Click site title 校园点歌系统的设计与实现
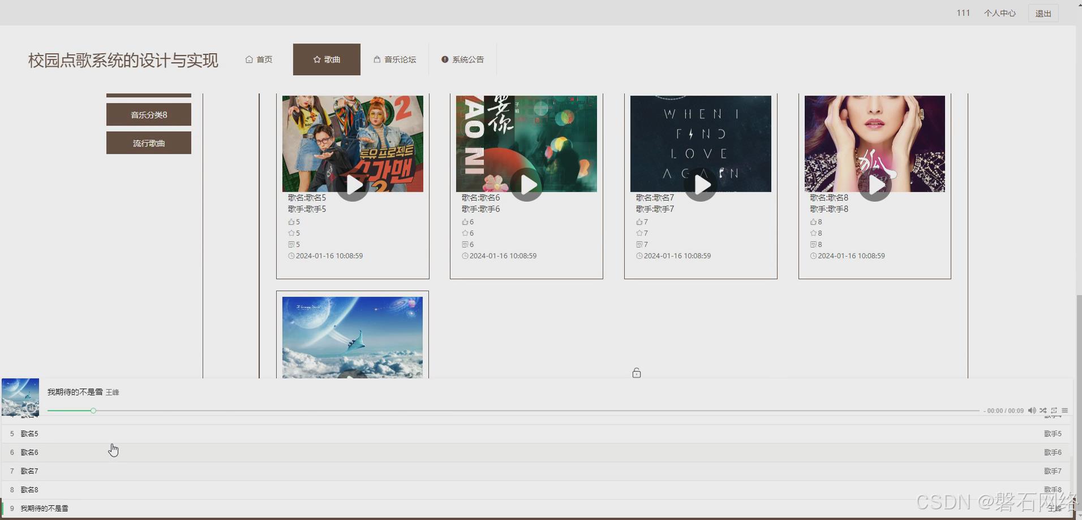Viewport: 1082px width, 520px height. tap(123, 60)
